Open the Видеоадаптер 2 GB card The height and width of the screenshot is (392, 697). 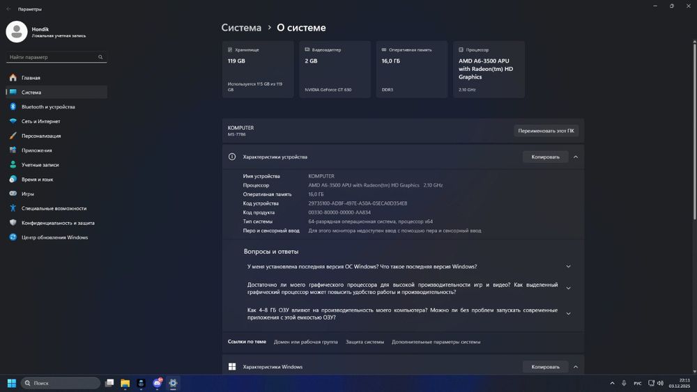point(335,69)
